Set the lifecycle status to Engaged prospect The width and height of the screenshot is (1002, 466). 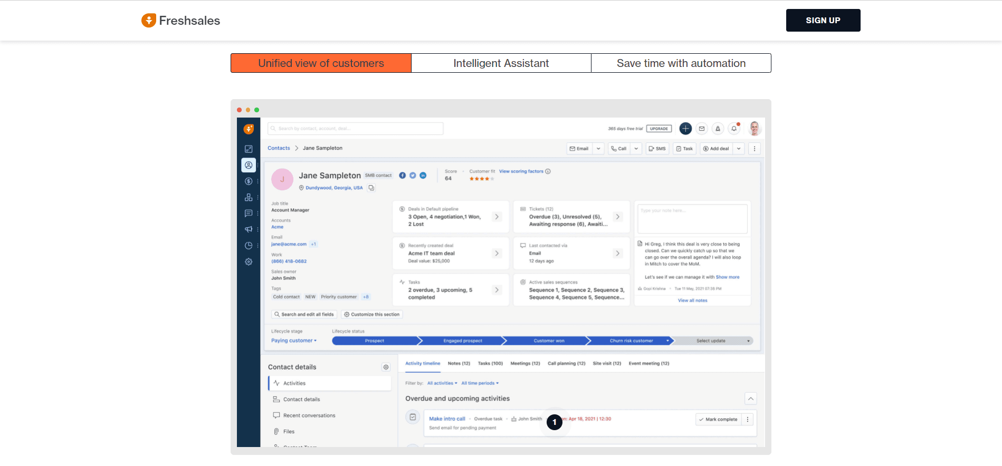[463, 341]
